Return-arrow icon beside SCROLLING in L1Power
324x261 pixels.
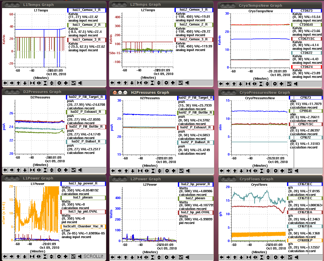point(80,257)
